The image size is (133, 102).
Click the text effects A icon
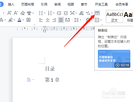click(1, 20)
